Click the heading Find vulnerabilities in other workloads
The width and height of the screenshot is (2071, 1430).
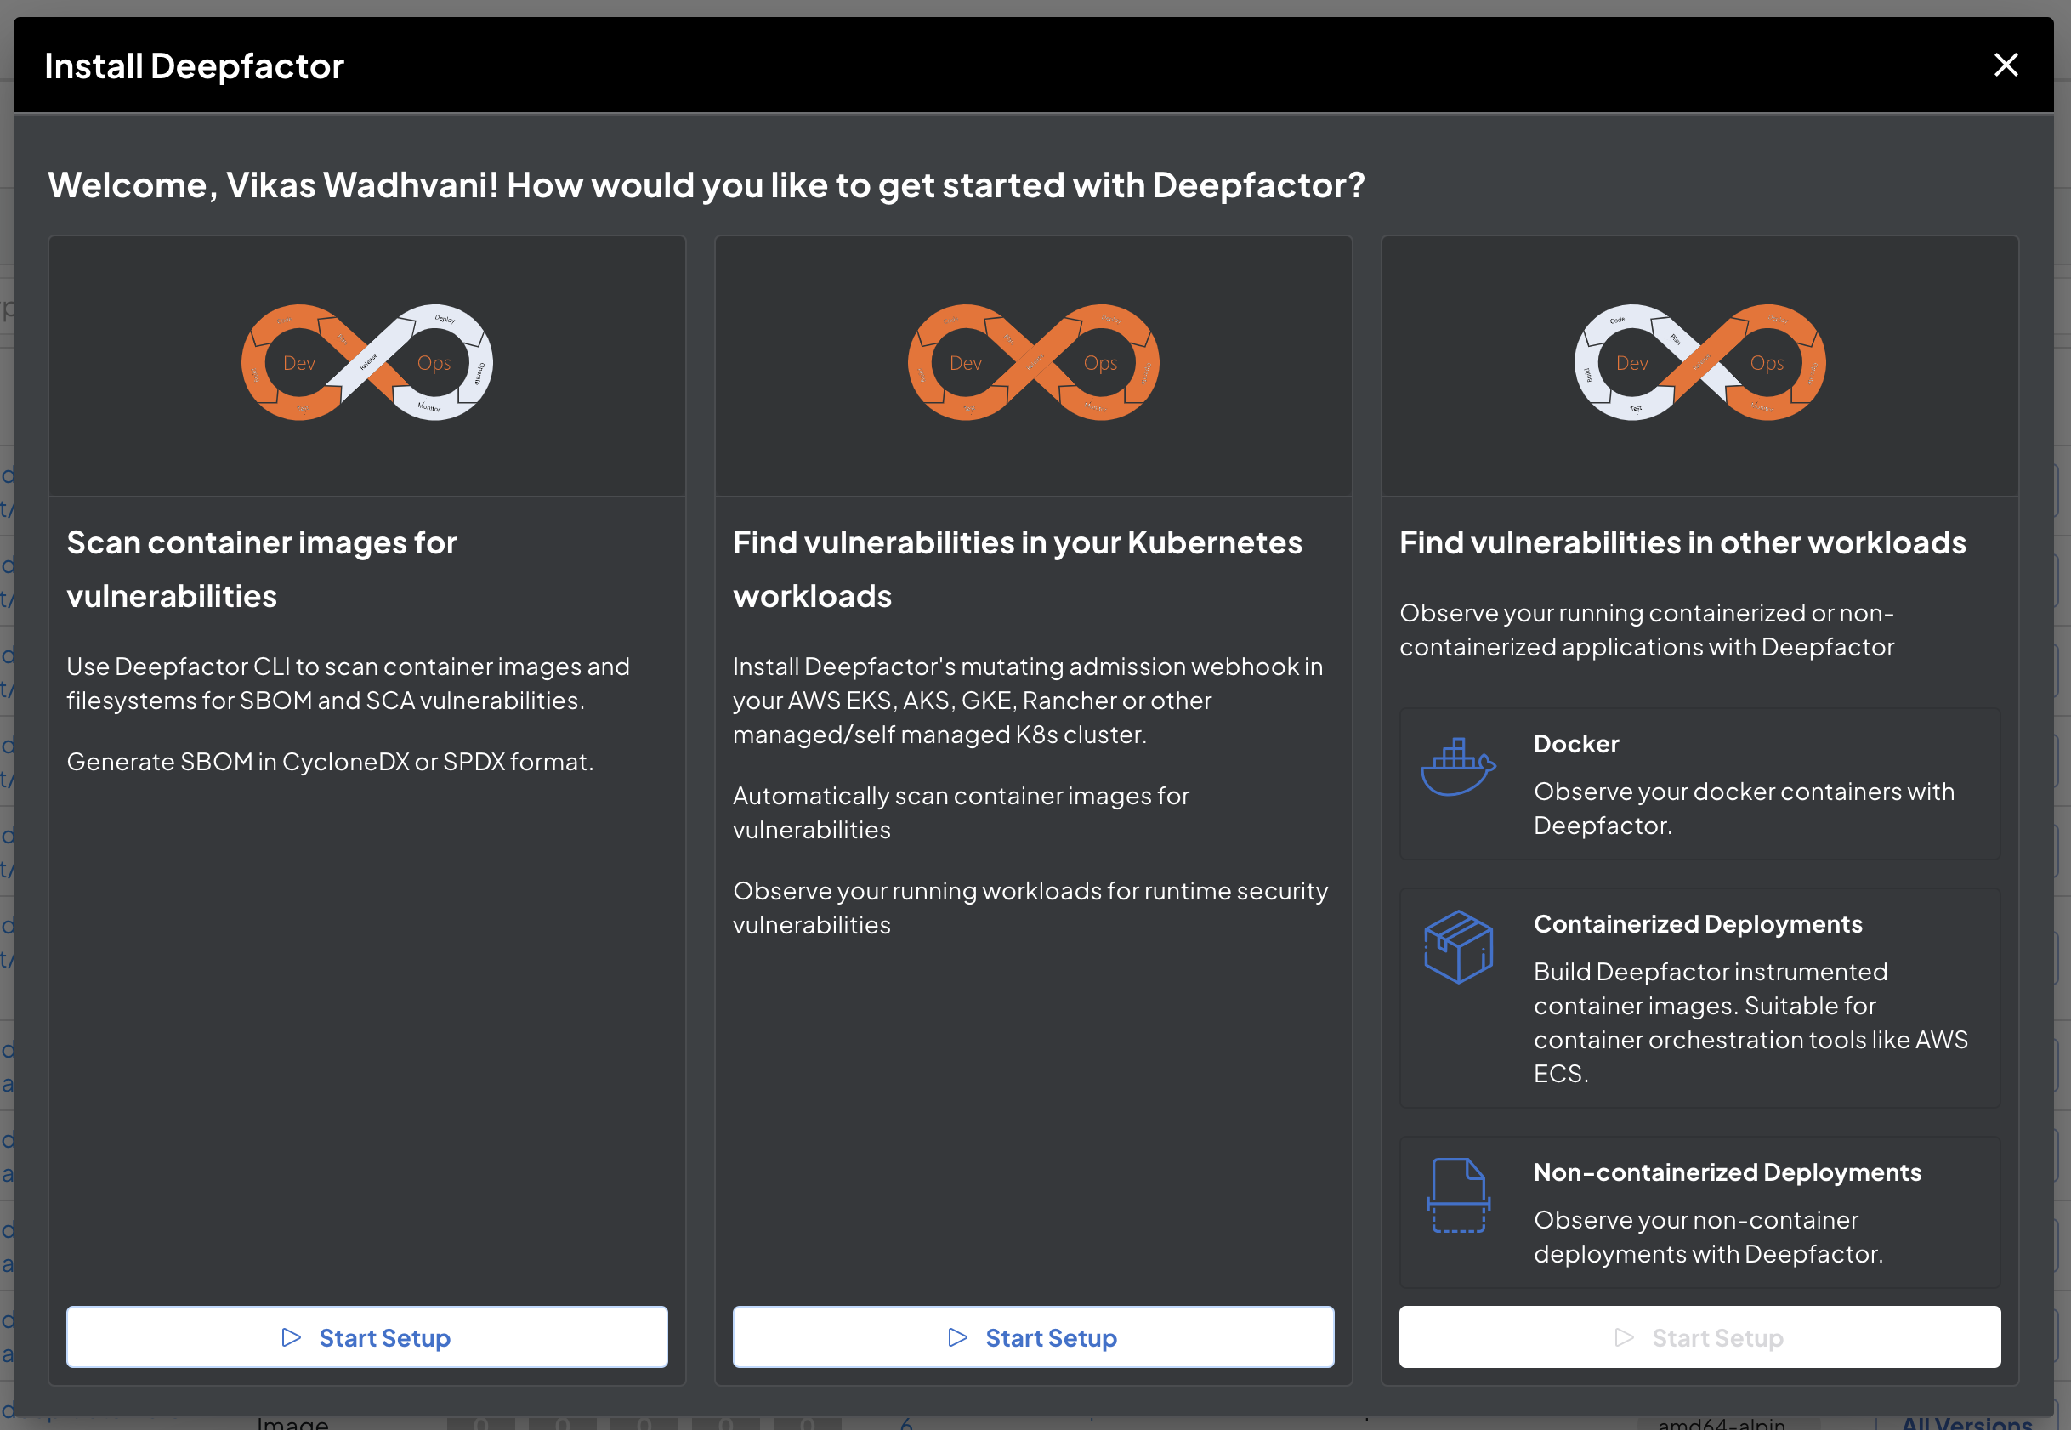(x=1682, y=542)
